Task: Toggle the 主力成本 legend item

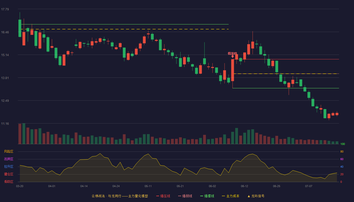Action: tap(231, 196)
